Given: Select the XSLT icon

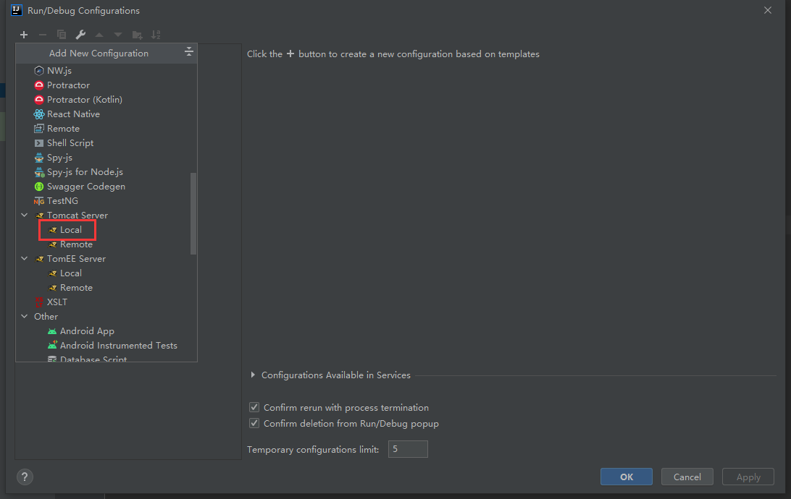Looking at the screenshot, I should pyautogui.click(x=39, y=302).
